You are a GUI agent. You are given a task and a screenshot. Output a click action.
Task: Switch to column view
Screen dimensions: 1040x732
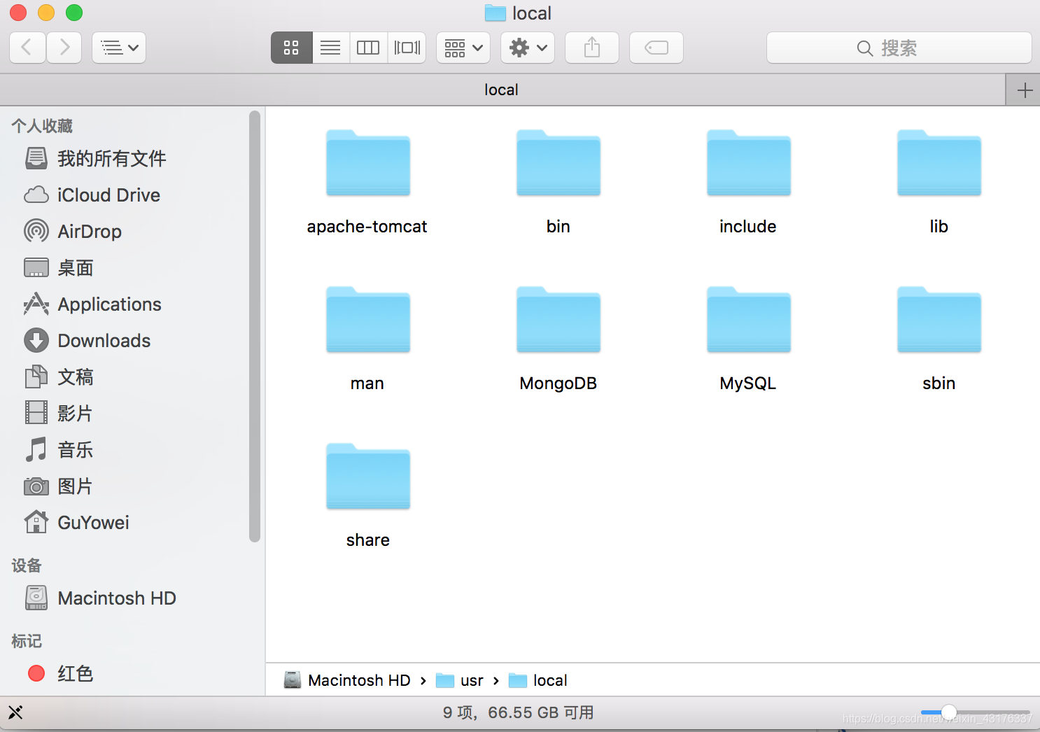tap(368, 48)
